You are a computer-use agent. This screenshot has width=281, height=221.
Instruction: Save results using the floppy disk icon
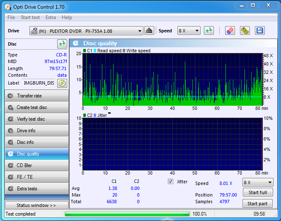click(x=260, y=31)
